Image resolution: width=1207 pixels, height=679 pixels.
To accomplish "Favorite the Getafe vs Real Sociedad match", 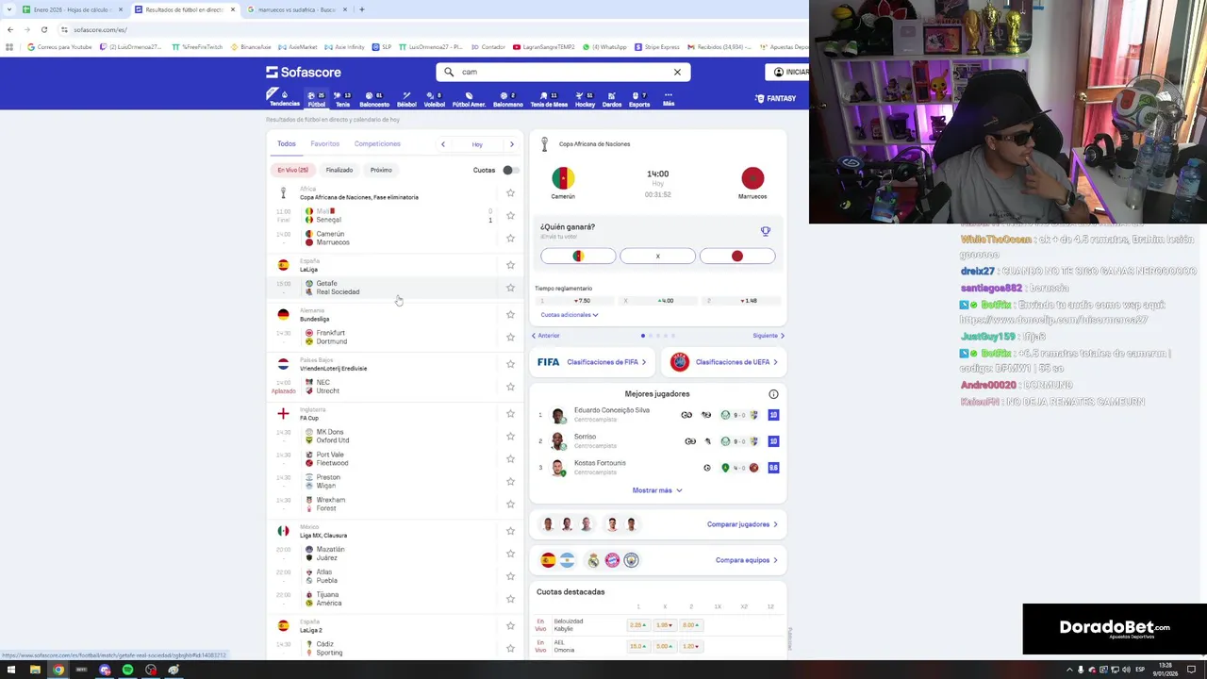I will click(510, 288).
